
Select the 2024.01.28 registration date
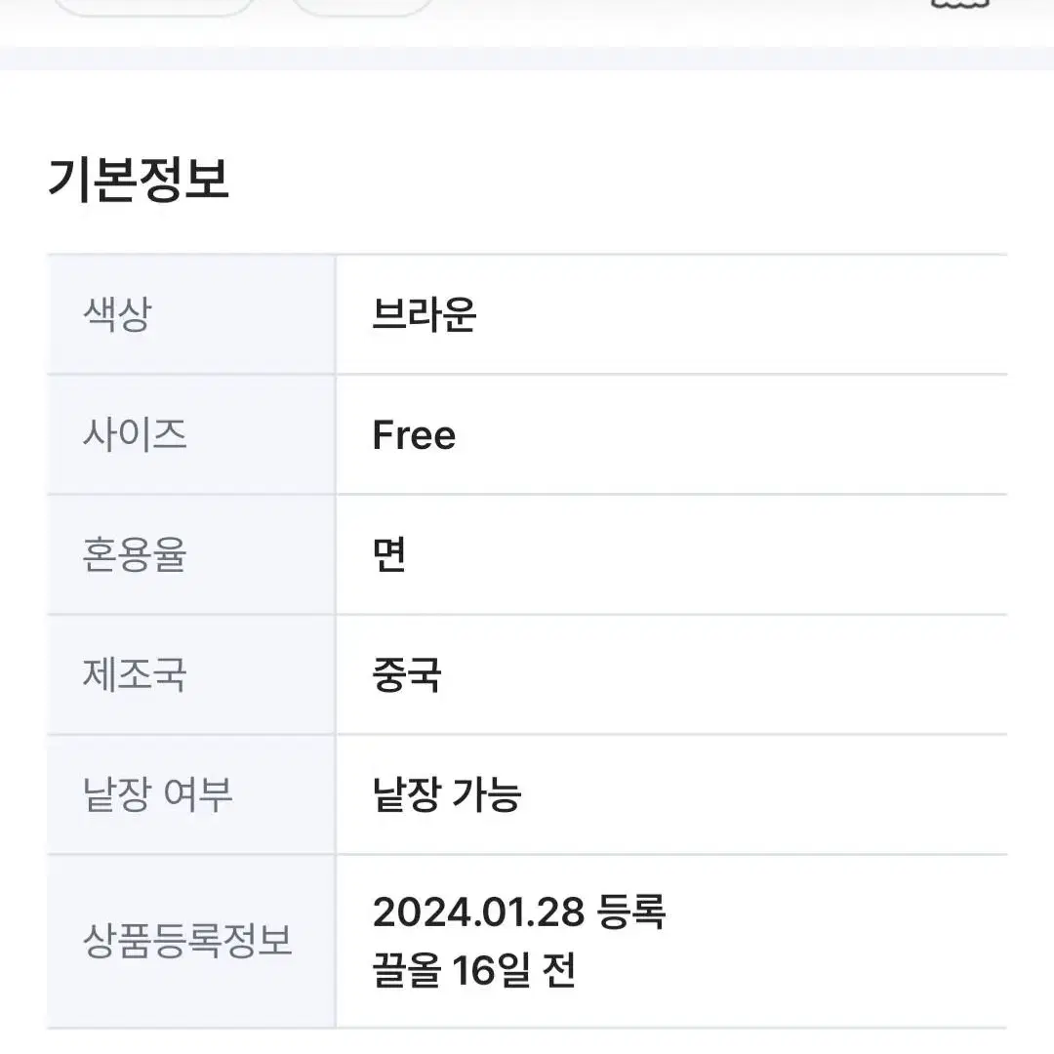478,912
